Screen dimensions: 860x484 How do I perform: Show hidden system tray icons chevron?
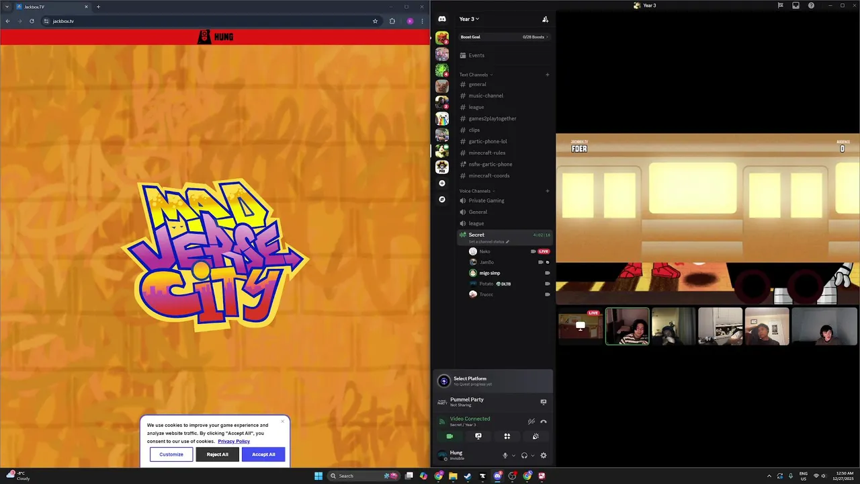click(769, 476)
